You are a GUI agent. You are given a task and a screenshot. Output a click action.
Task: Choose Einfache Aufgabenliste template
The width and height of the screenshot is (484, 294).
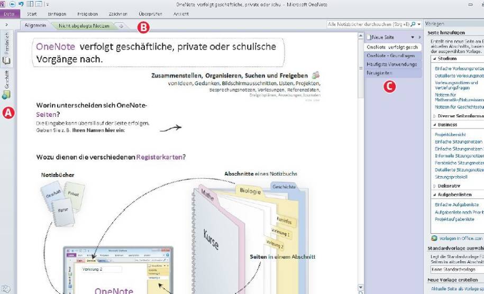coord(457,205)
